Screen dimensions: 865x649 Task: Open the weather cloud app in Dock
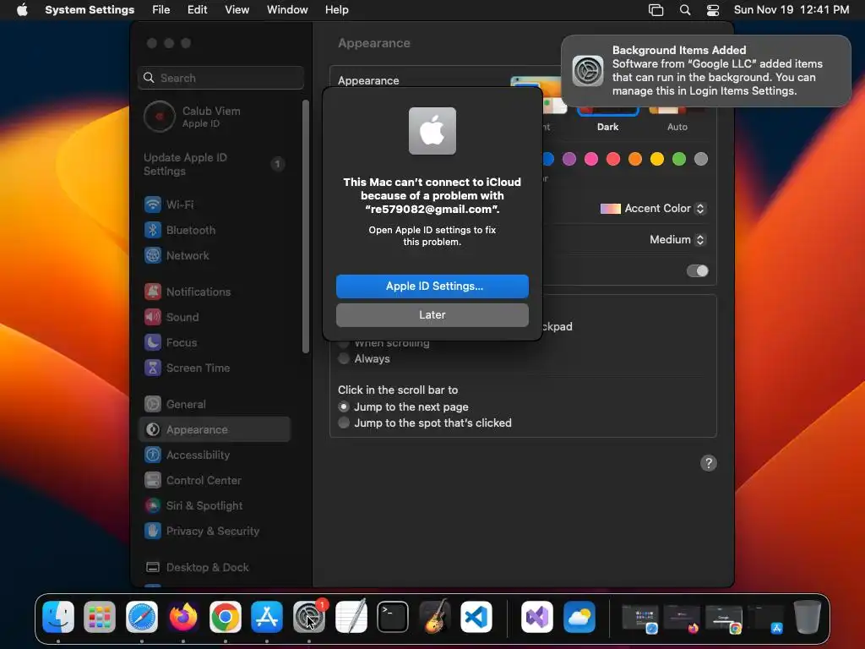pyautogui.click(x=579, y=617)
